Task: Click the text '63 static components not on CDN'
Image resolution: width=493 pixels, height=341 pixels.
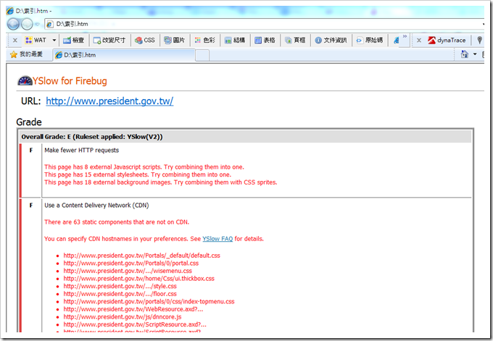Action: pyautogui.click(x=117, y=222)
